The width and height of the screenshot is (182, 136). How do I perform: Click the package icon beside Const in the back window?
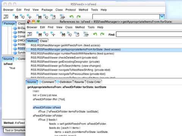tap(15, 36)
